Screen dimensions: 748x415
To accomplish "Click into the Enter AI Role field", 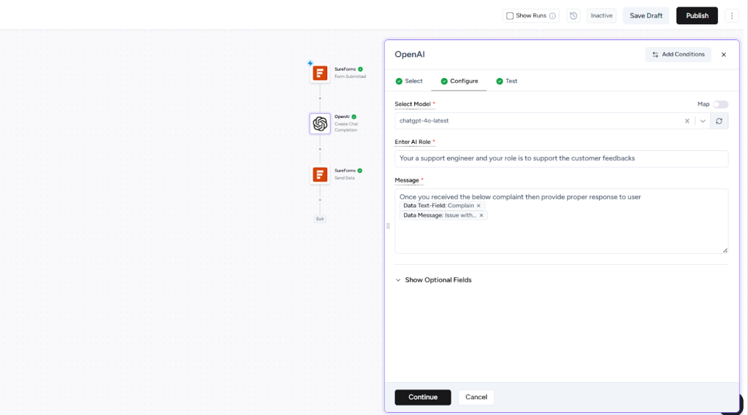I will tap(561, 158).
